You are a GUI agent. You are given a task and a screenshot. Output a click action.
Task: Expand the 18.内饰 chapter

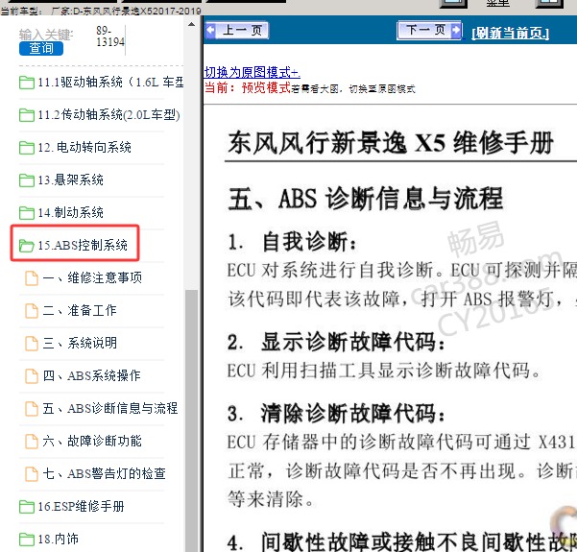click(59, 540)
